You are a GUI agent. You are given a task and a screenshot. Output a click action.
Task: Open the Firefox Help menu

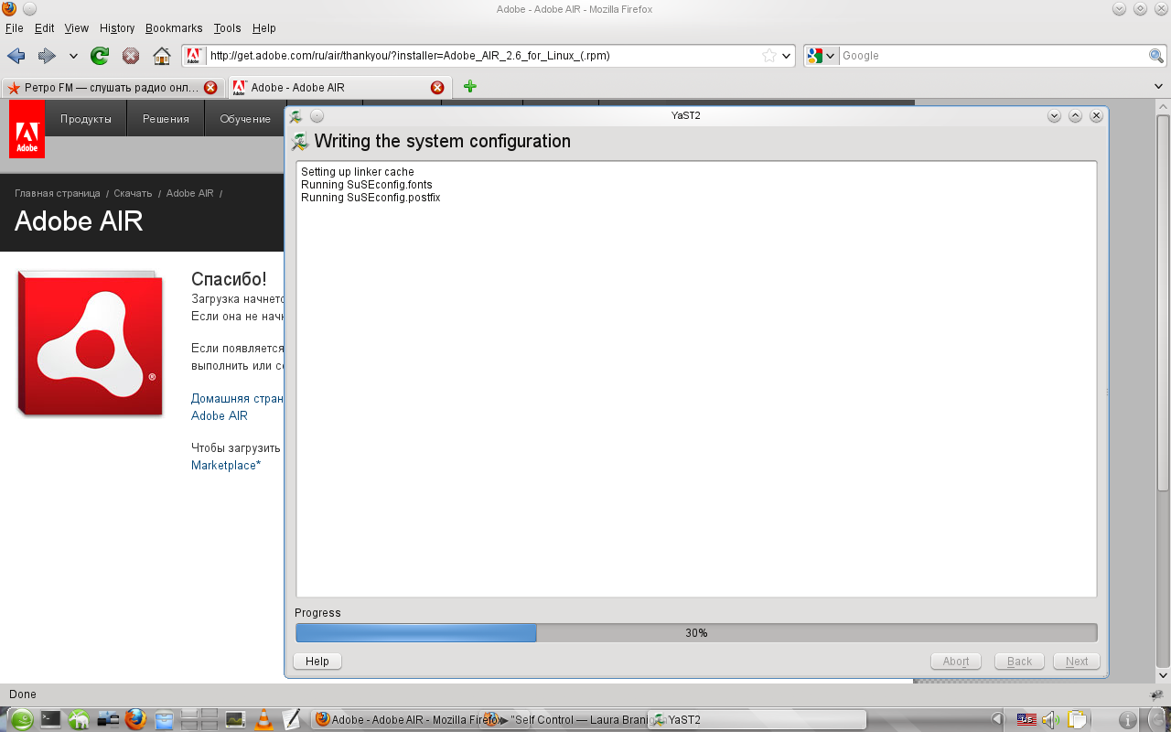click(264, 28)
